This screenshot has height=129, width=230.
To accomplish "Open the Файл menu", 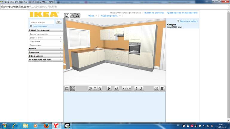I will coord(92,15).
